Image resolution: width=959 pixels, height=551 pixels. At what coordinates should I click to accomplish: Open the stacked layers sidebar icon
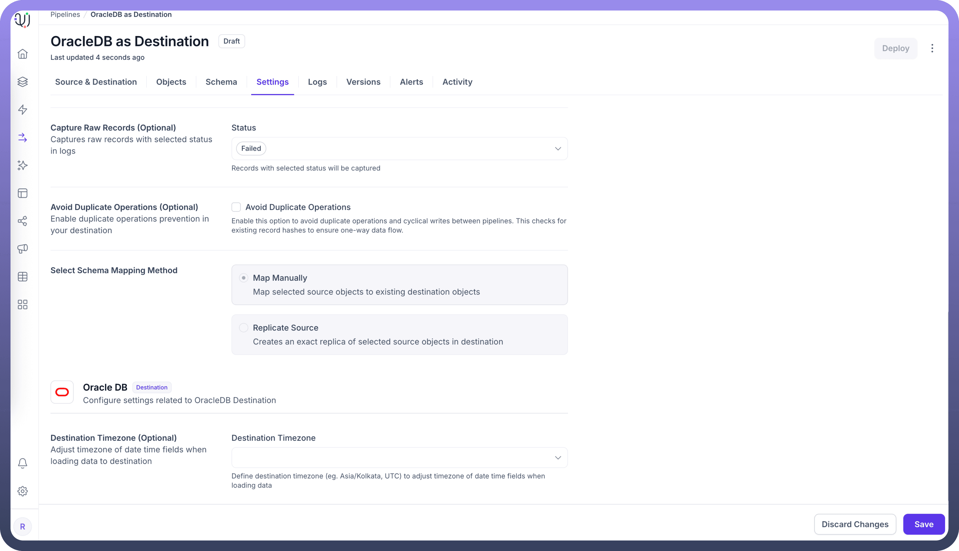pyautogui.click(x=23, y=82)
